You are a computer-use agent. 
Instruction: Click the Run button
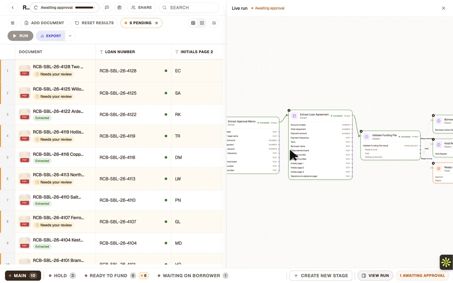pyautogui.click(x=20, y=36)
